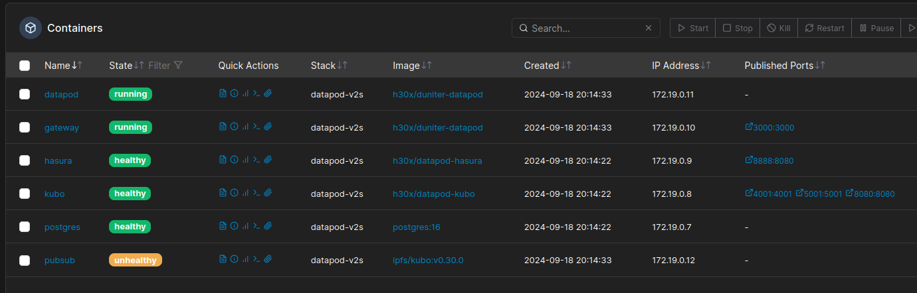Screen dimensions: 917x293
Task: Open the kubo container link
Action: [x=54, y=194]
